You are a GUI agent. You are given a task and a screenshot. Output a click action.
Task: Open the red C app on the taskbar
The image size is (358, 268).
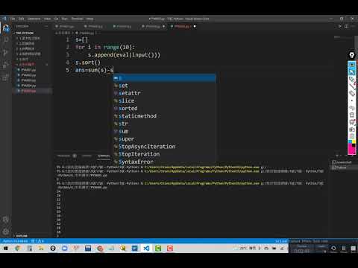tap(170, 248)
